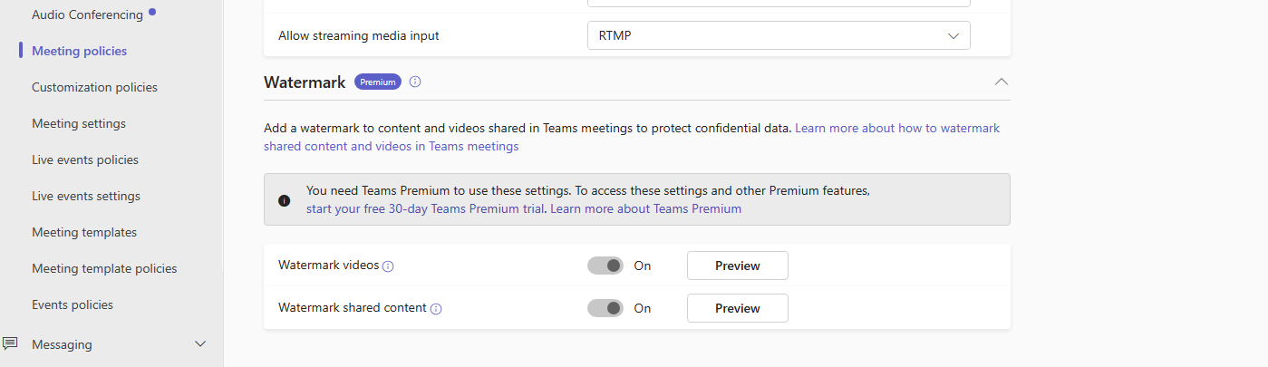Click the info icon beside Watermark heading
This screenshot has width=1268, height=367.
click(x=415, y=82)
